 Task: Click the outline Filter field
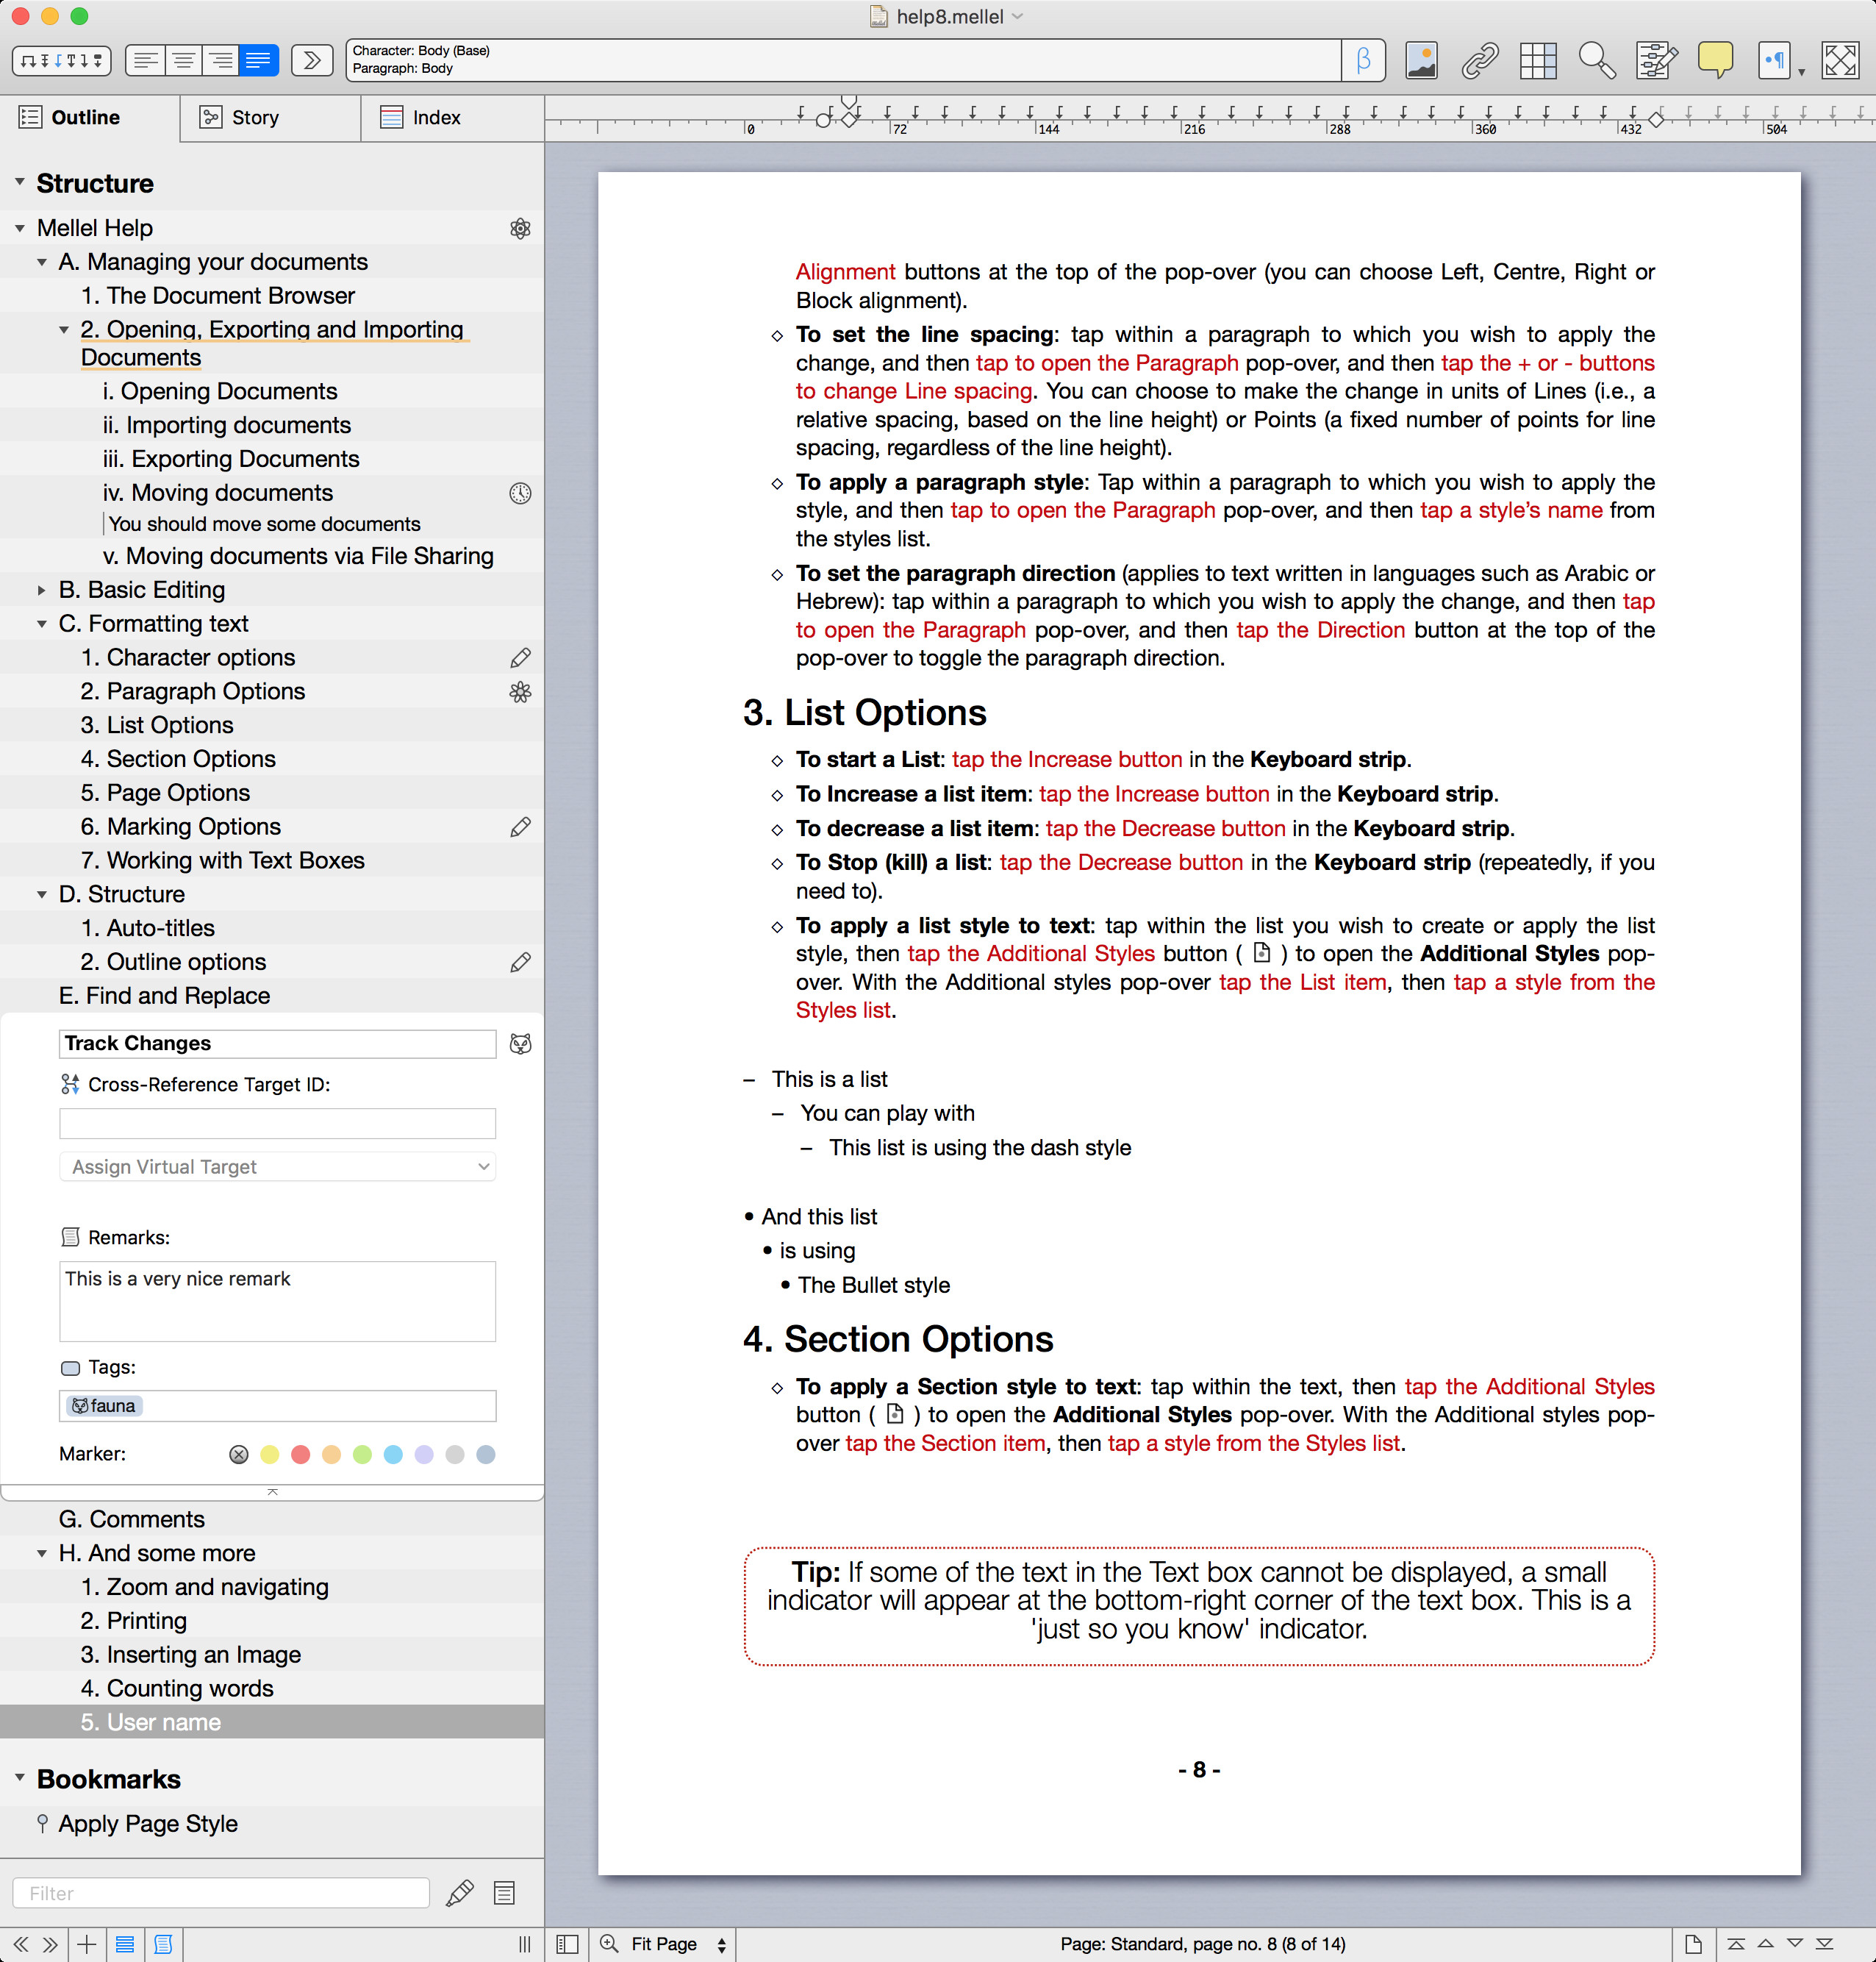220,1893
